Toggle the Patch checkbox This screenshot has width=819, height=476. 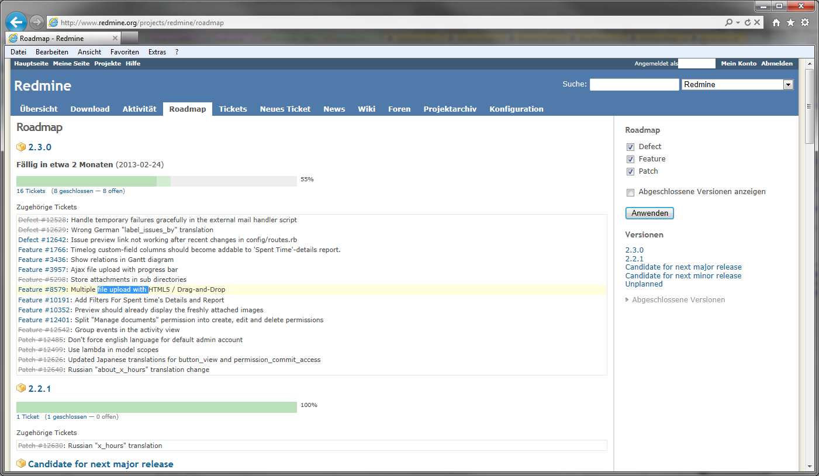[630, 171]
